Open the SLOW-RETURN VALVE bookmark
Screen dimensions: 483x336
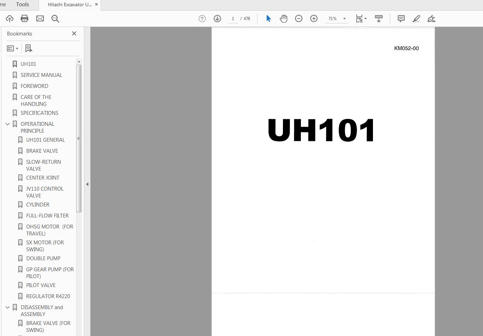[x=43, y=165]
